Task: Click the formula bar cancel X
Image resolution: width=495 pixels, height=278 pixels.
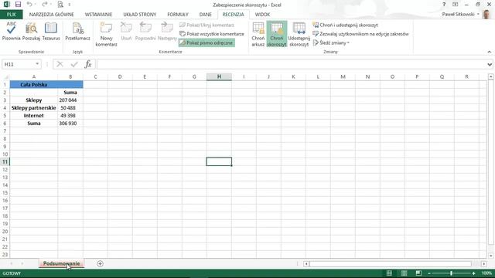Action: point(60,64)
